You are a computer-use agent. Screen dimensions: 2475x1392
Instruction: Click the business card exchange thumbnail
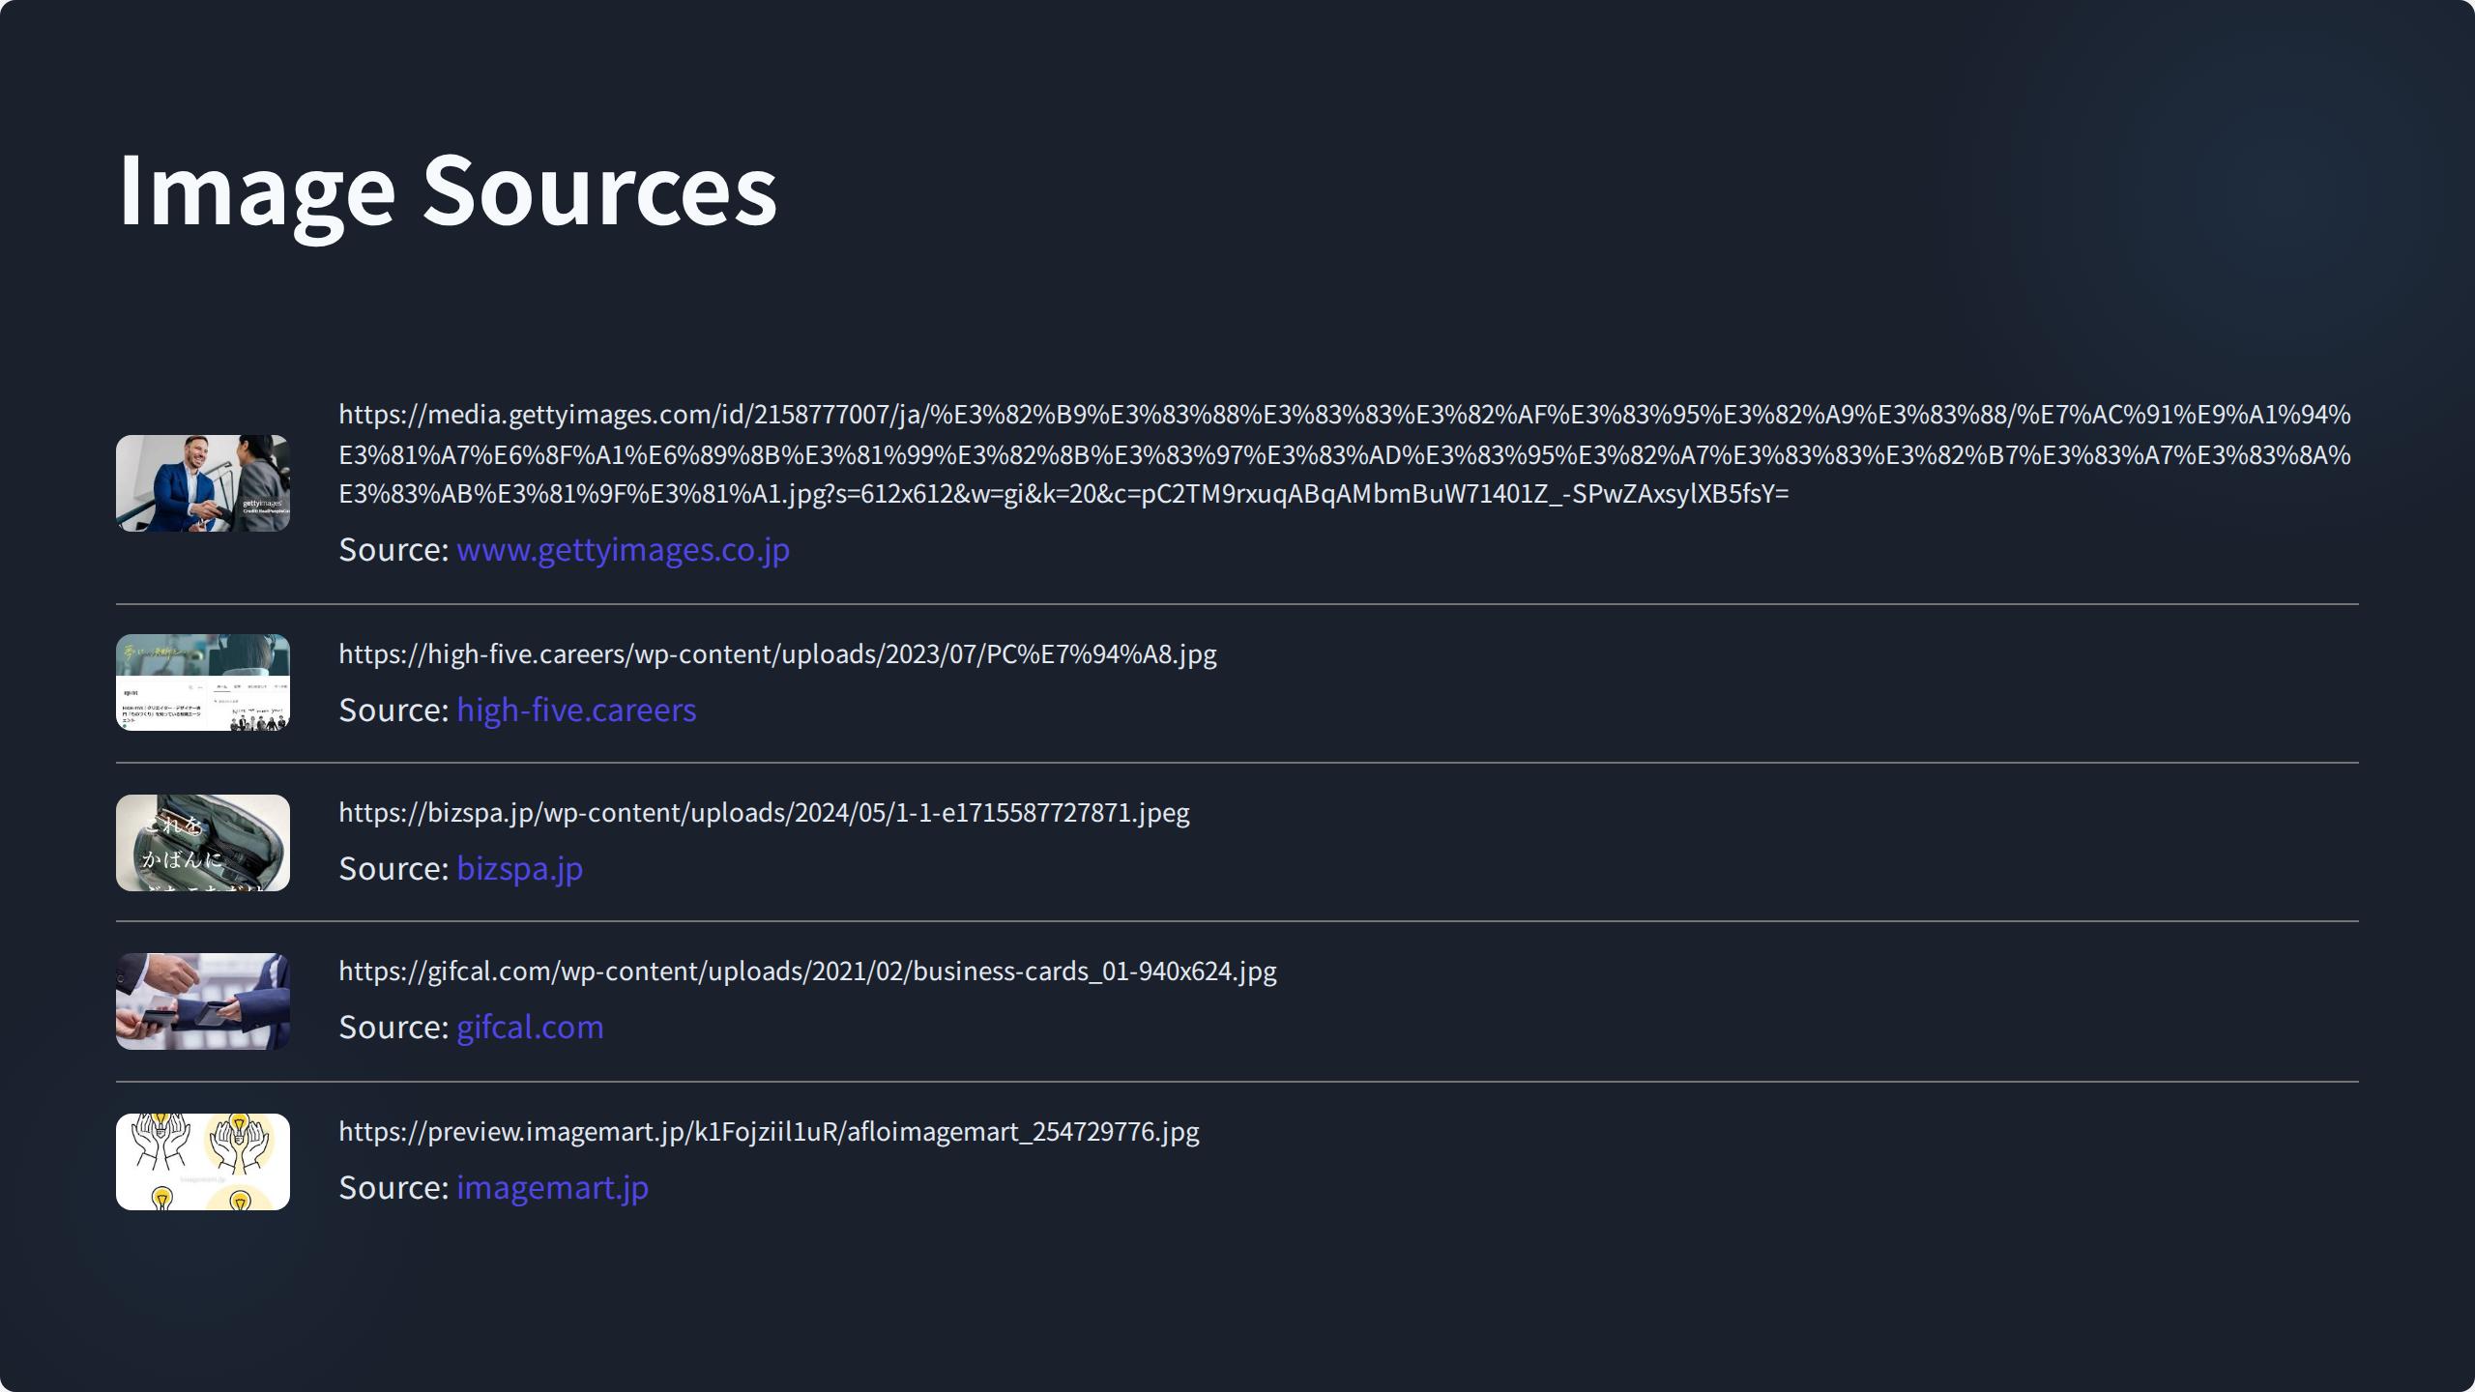click(x=203, y=1001)
